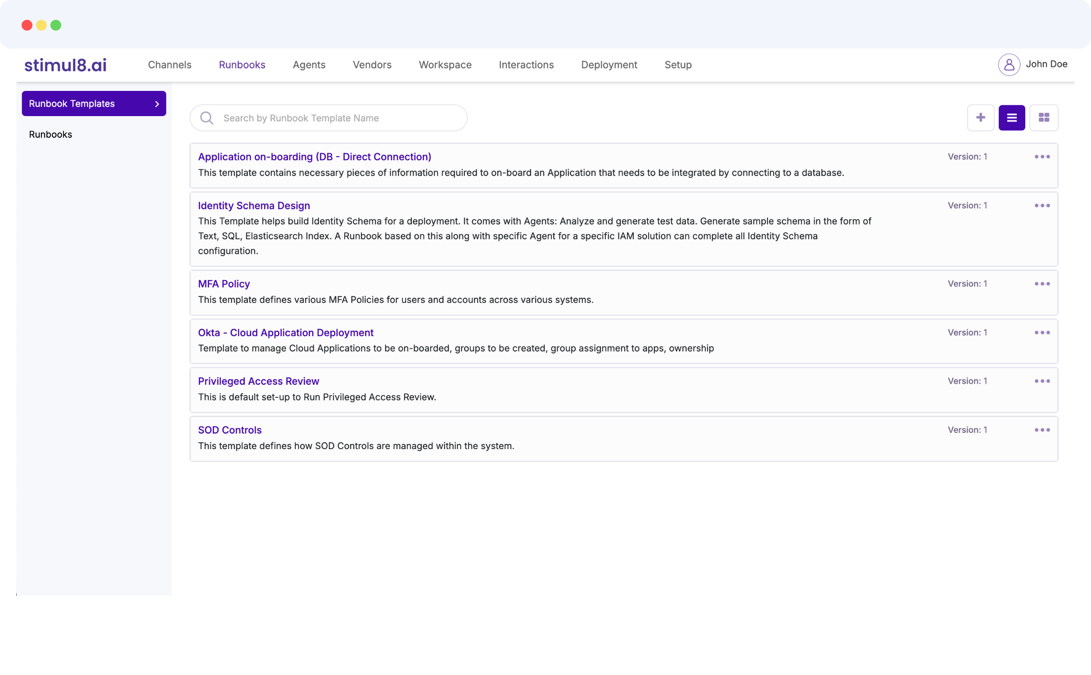Viewport: 1091px width, 675px height.
Task: Click the plus icon to add template
Action: click(x=980, y=118)
